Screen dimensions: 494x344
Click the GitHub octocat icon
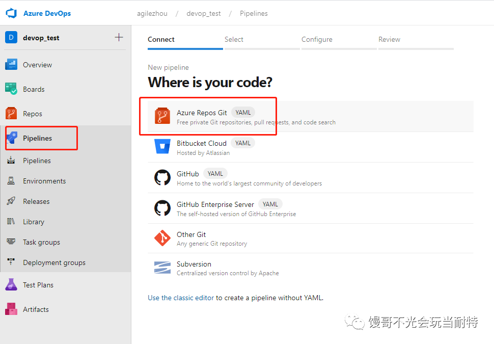[162, 177]
